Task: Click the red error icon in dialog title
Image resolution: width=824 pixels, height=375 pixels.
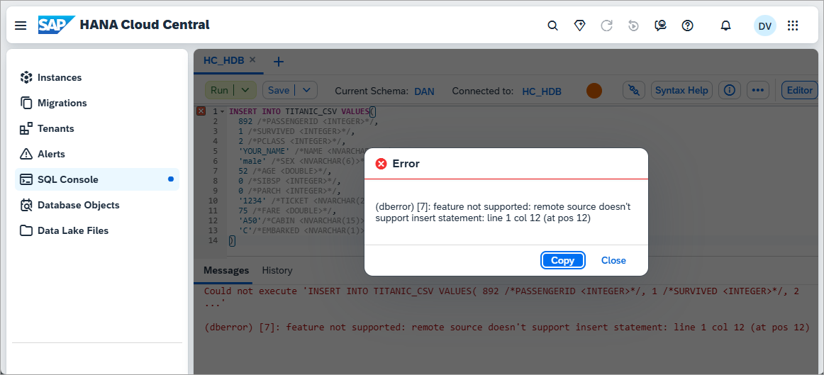Action: click(381, 164)
